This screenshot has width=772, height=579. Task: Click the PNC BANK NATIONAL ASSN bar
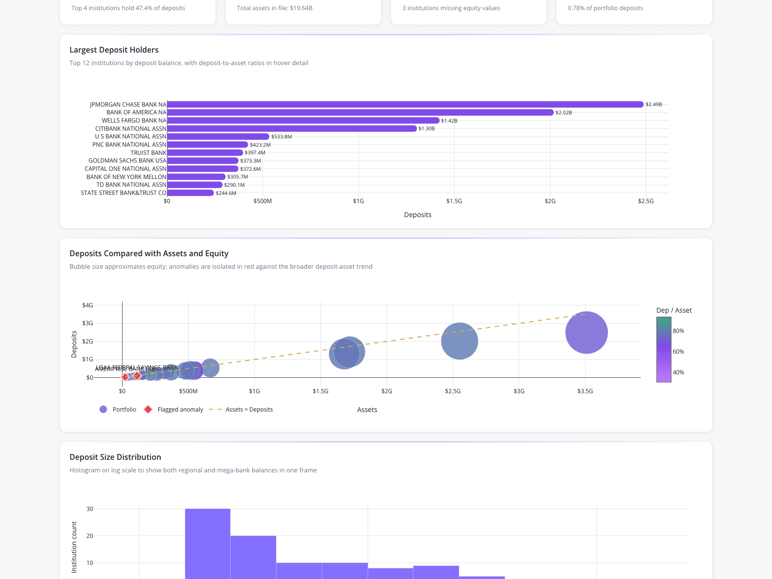(207, 145)
